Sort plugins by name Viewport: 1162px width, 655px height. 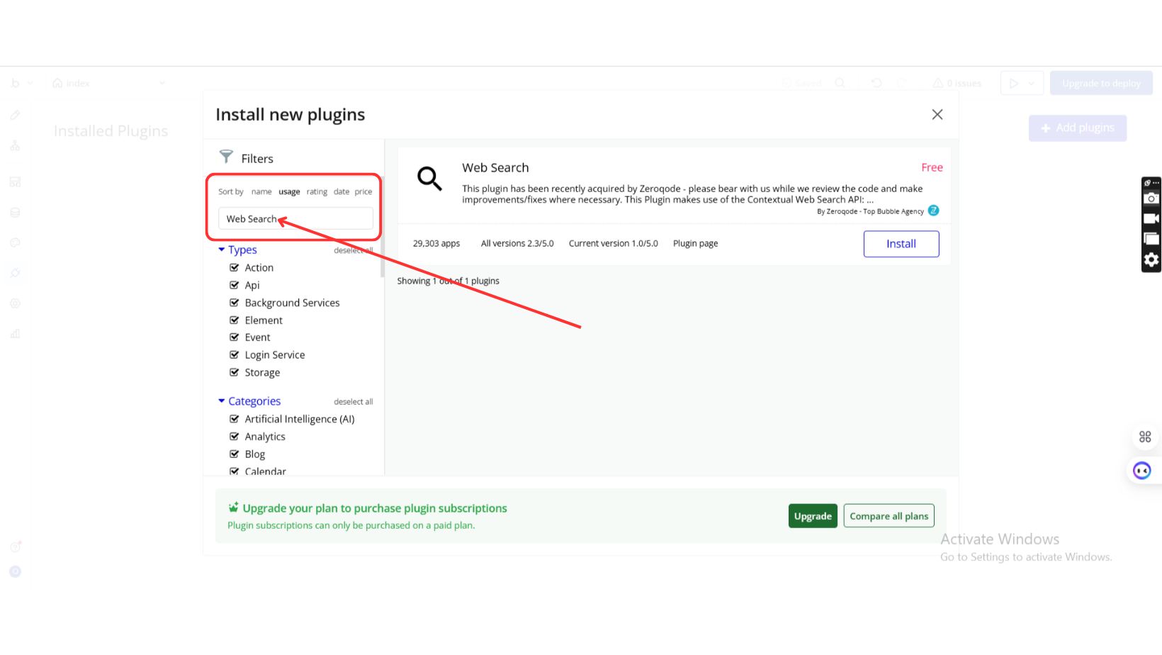tap(261, 192)
